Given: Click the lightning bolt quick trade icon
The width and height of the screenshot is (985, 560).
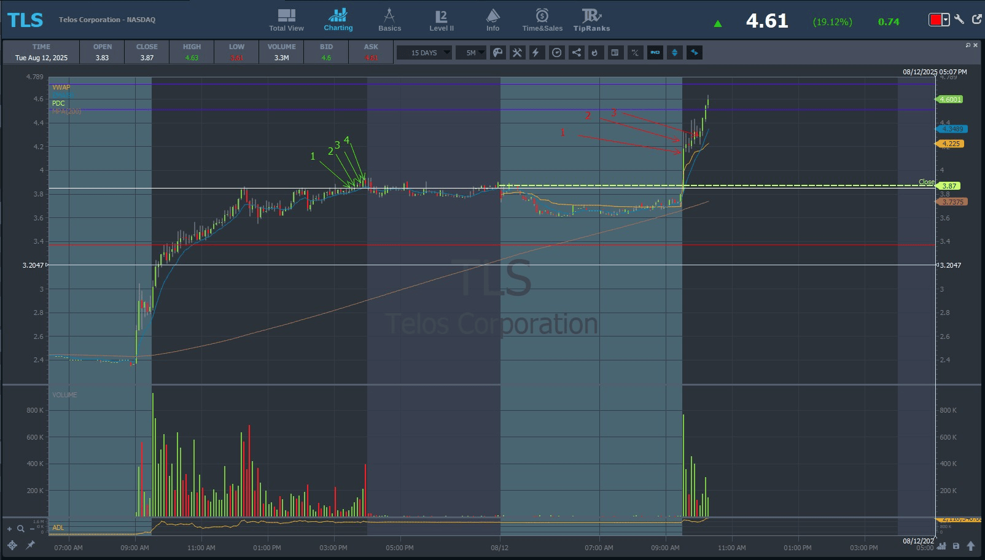Looking at the screenshot, I should click(536, 53).
